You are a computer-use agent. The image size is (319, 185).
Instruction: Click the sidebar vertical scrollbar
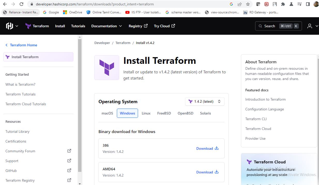pos(80,103)
